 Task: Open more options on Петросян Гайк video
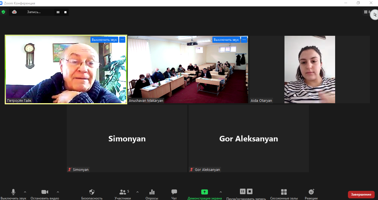click(x=122, y=40)
